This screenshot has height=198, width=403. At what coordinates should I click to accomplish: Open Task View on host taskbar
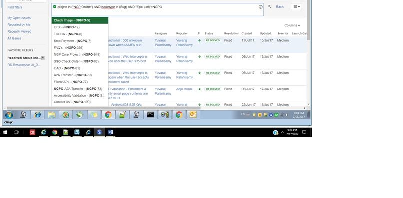point(16,132)
